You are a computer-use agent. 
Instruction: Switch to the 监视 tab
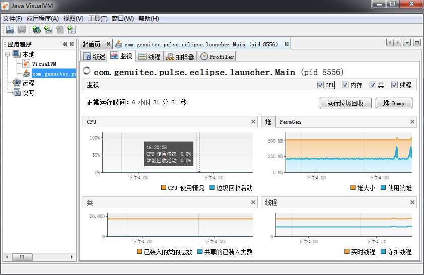[x=121, y=56]
